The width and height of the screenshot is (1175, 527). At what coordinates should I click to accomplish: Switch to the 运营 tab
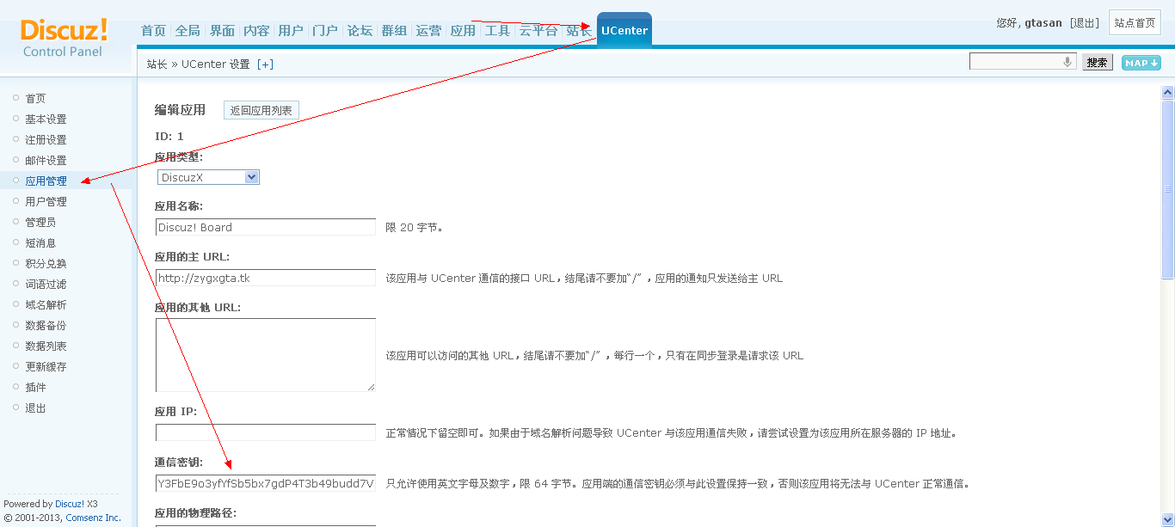(428, 30)
